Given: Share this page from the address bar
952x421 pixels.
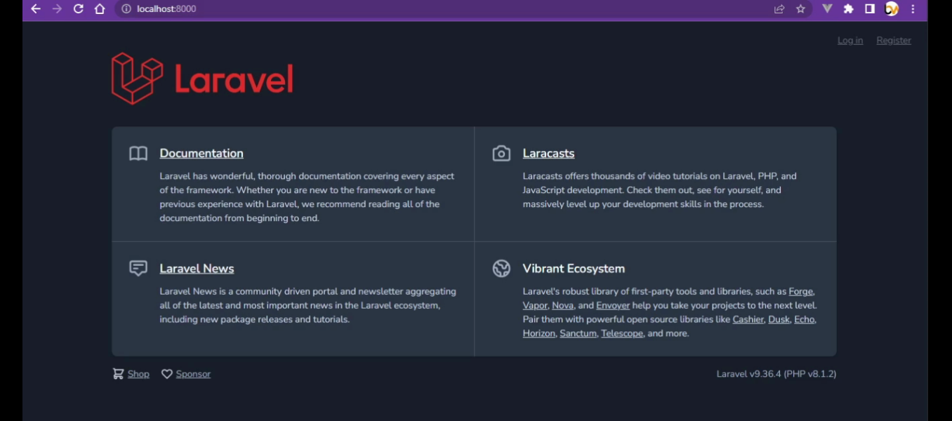Looking at the screenshot, I should 779,9.
